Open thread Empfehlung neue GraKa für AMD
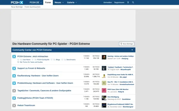The image size is (179, 111). pyautogui.click(x=121, y=75)
